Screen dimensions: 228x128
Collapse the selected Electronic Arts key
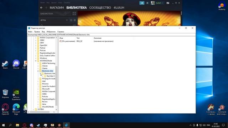pyautogui.click(x=38, y=71)
